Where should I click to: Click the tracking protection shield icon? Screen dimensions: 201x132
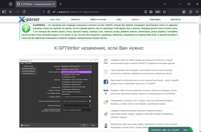pos(44,12)
